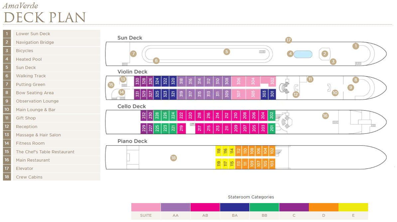Click marker 14 Fitness Room on plan
This screenshot has width=397, height=222.
(122, 92)
